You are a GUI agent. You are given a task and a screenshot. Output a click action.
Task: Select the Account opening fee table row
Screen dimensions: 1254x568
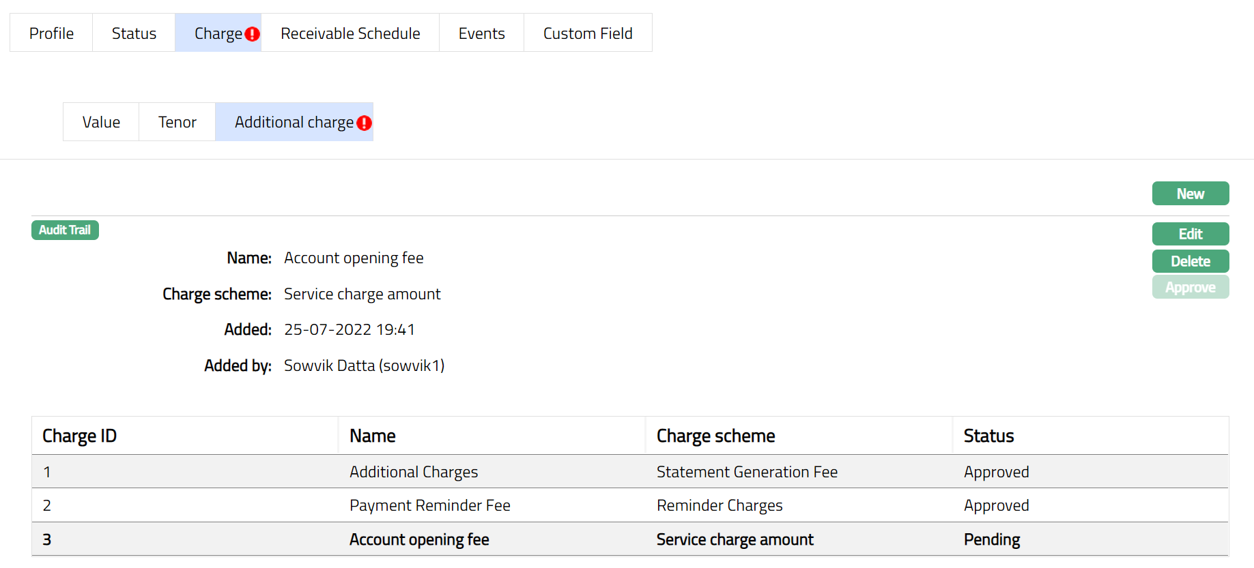coord(419,539)
